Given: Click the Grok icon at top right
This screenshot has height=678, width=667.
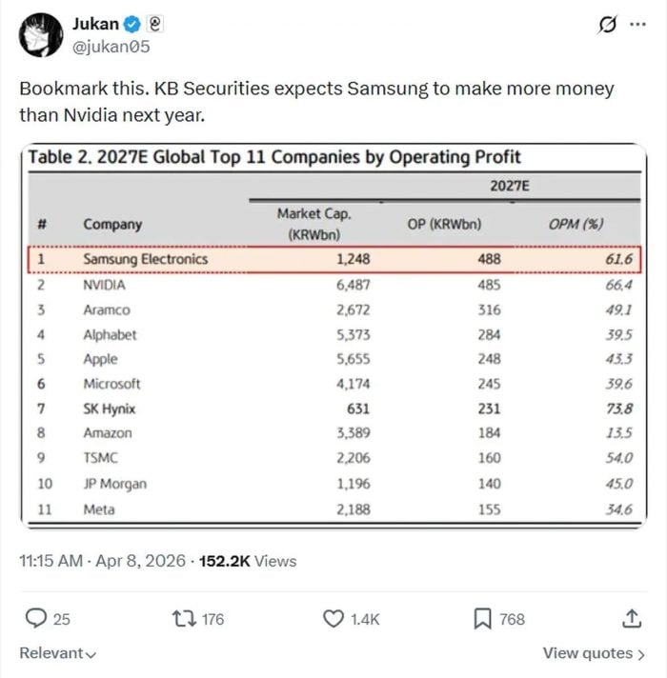Looking at the screenshot, I should [604, 25].
